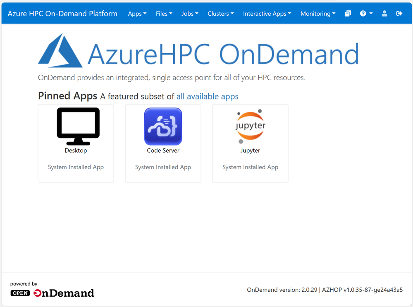This screenshot has height=307, width=413.
Task: Click the Jupyter app label
Action: [250, 151]
